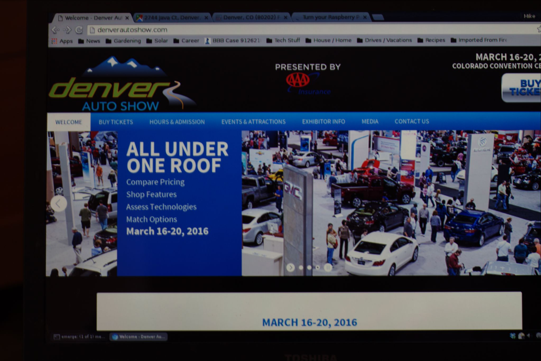The height and width of the screenshot is (361, 541).
Task: Click the AAA Insurance sponsor logo
Action: click(x=308, y=84)
